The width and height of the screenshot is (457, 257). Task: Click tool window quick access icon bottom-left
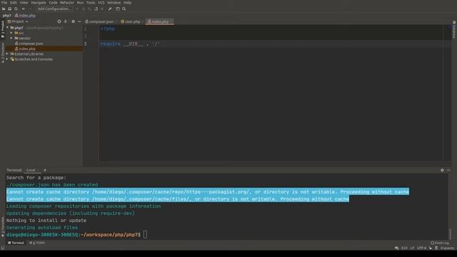tap(3, 248)
